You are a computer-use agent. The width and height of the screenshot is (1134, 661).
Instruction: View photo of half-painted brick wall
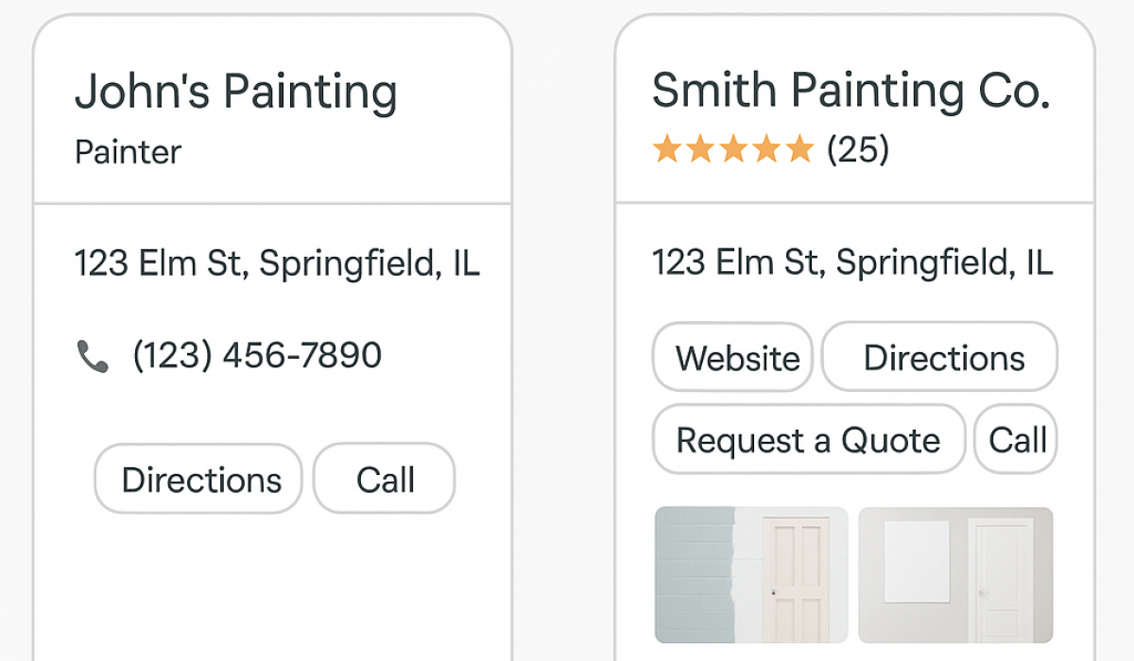(751, 575)
